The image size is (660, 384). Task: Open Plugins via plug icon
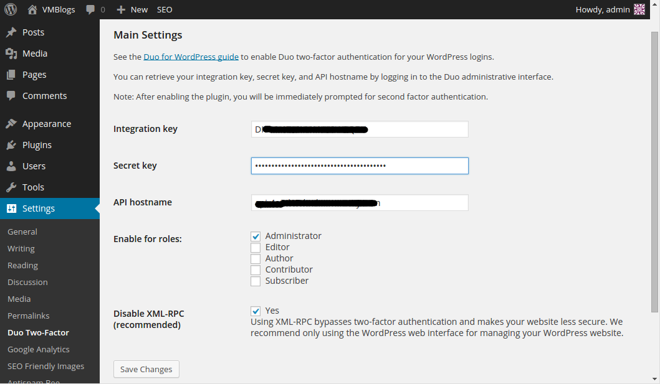coord(11,145)
